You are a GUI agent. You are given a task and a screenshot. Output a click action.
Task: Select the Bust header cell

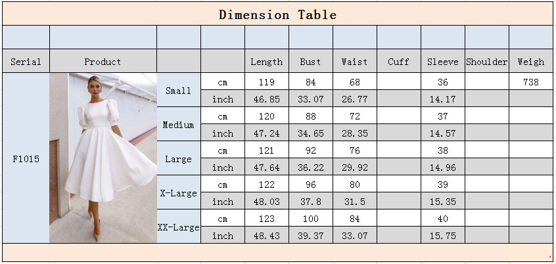[x=311, y=61]
